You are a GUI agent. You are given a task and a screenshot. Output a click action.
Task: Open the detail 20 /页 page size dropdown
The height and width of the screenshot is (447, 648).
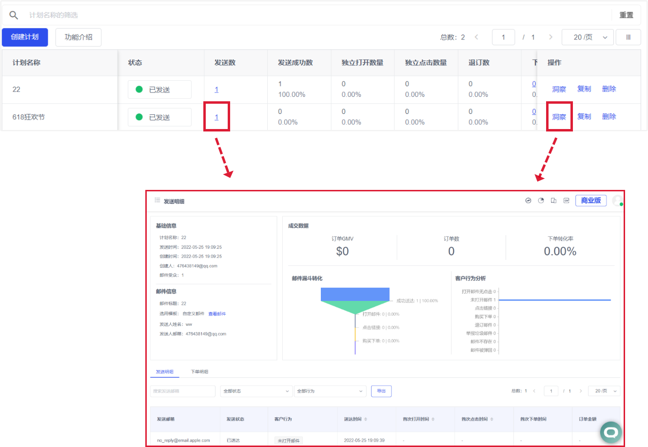604,391
